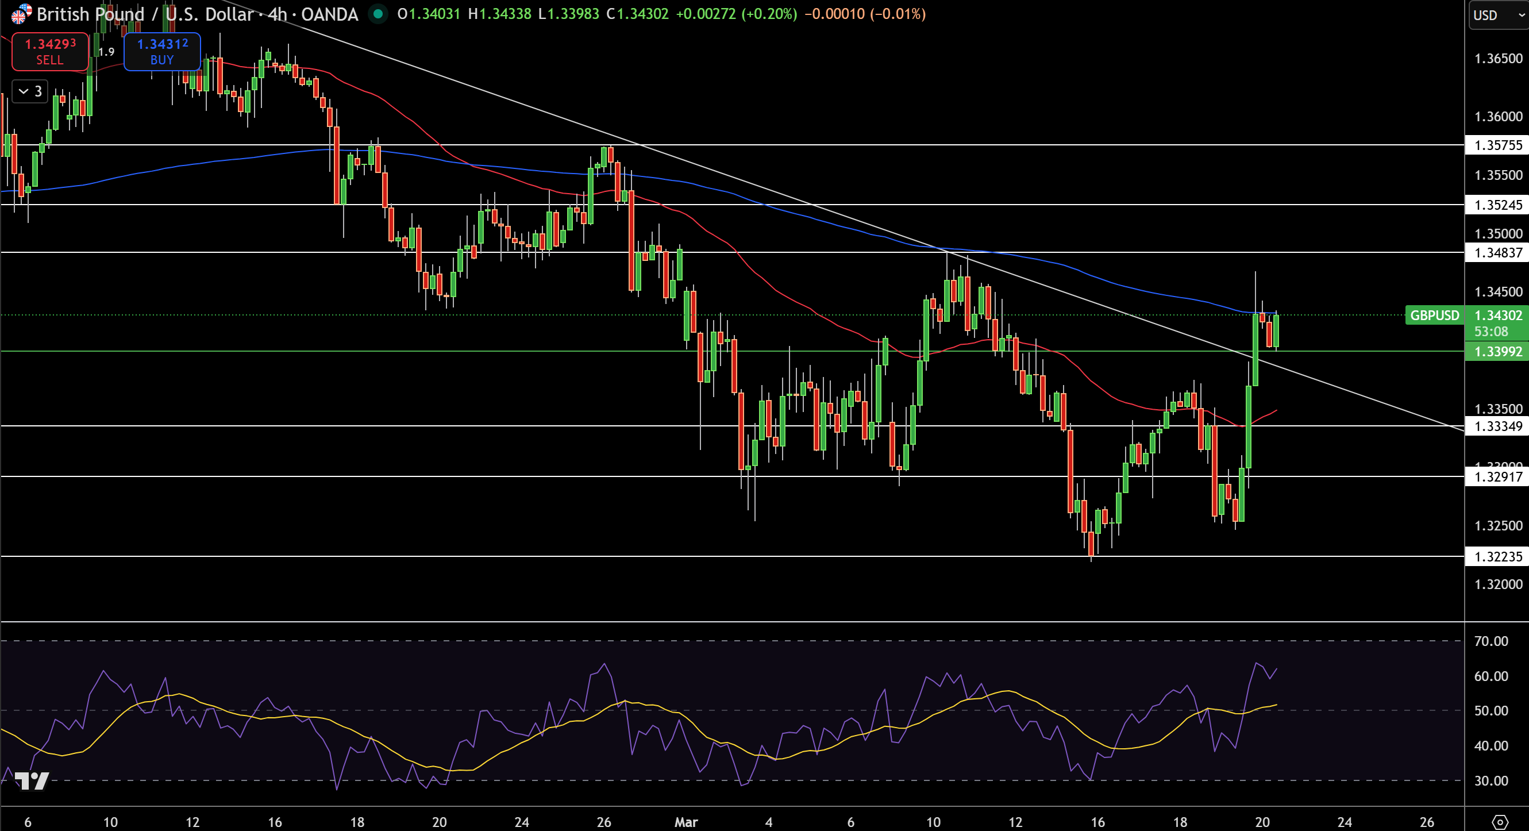Click the 20 date label near current candle
Screen dimensions: 1529x831
point(1262,822)
